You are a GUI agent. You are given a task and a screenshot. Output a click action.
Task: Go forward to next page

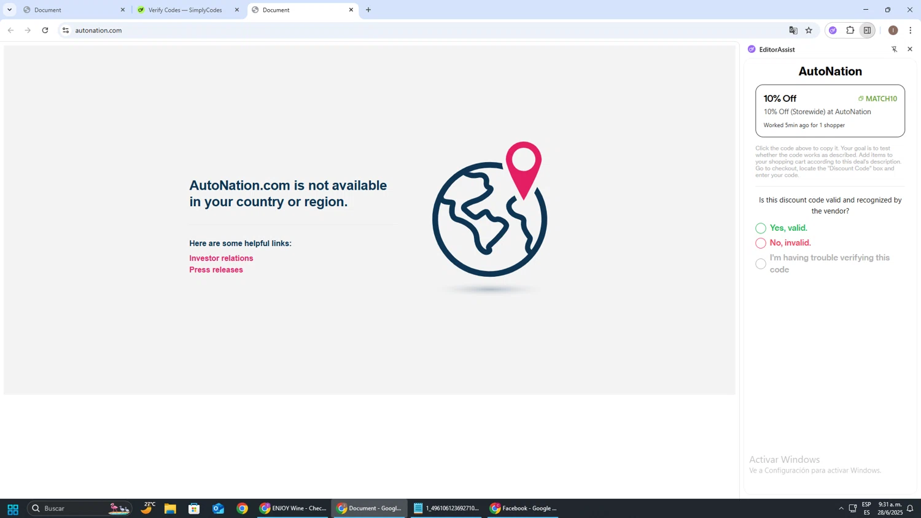(x=28, y=30)
